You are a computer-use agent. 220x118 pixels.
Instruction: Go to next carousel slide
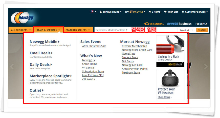(x=206, y=66)
